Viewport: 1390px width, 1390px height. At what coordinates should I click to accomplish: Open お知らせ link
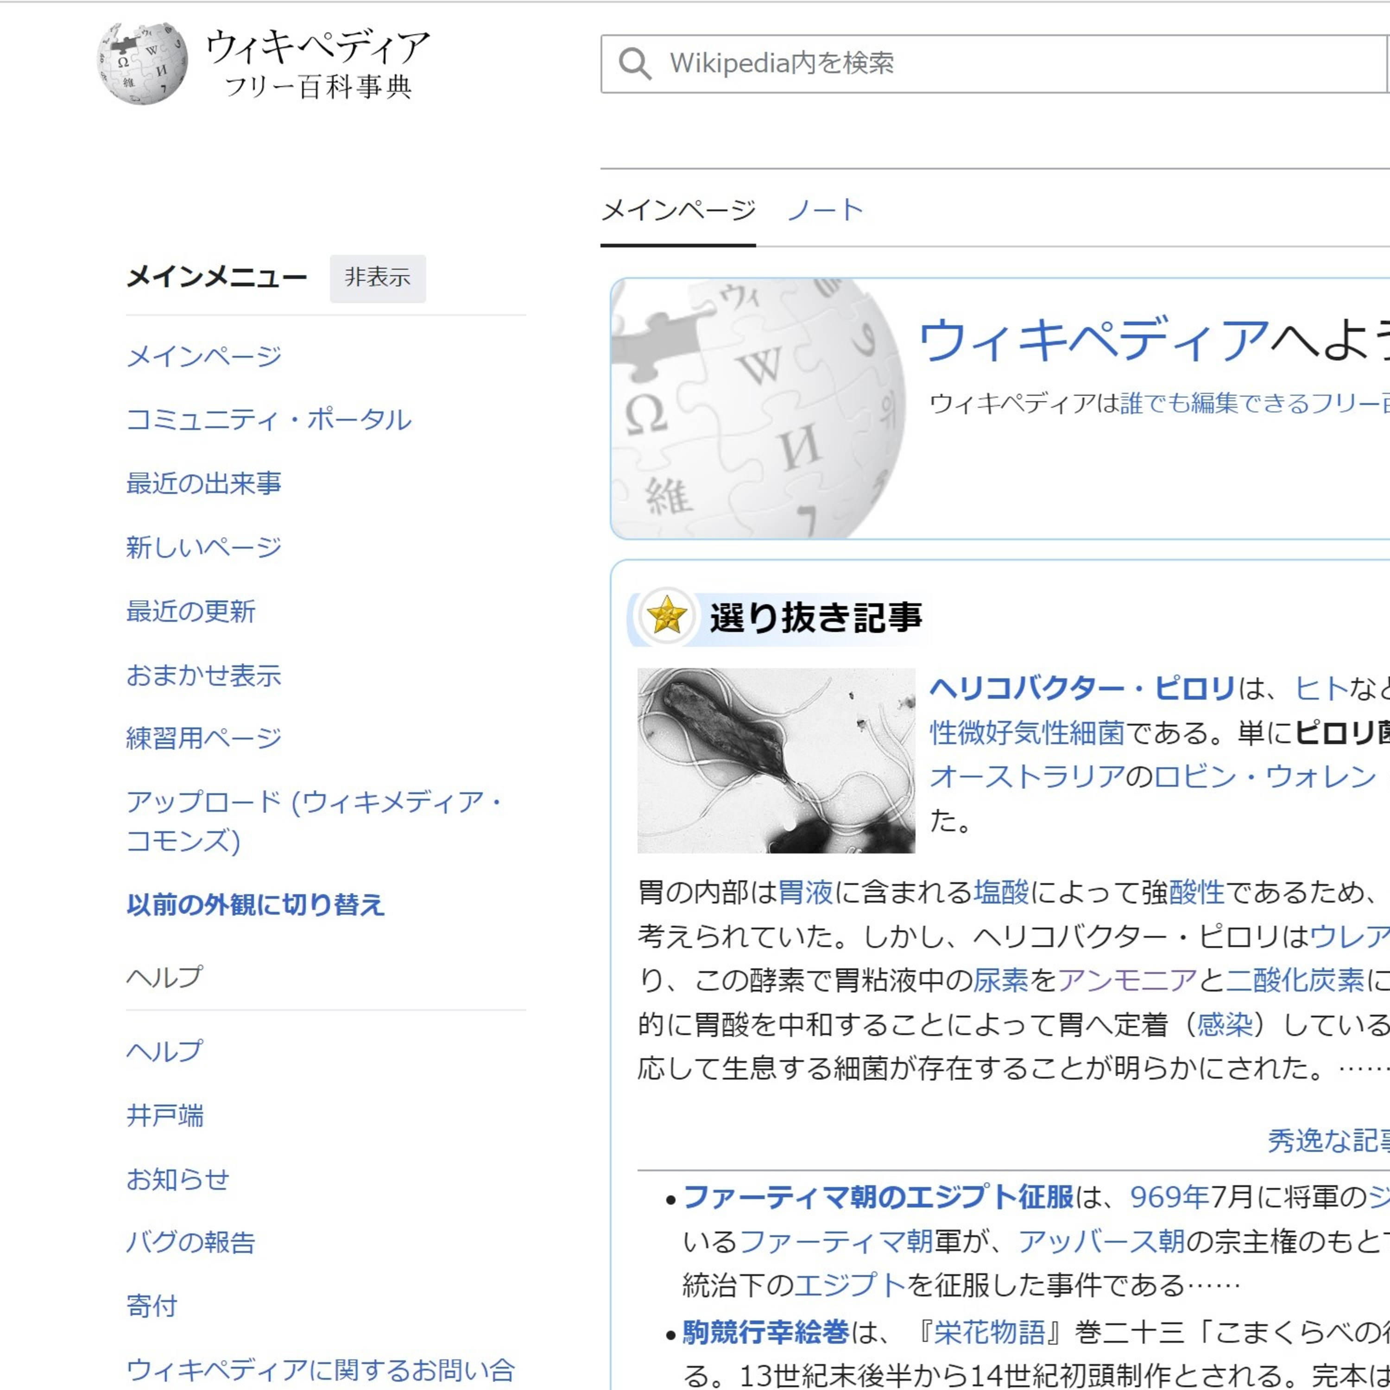178,1179
